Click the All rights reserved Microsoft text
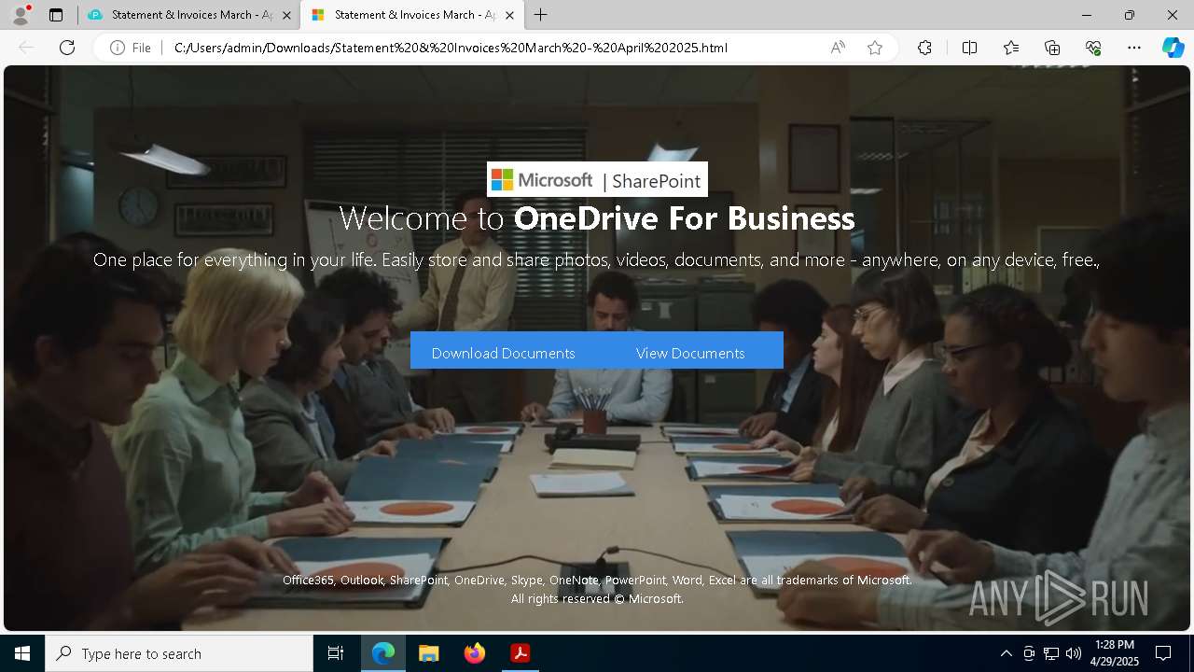Screen dimensions: 1194x672 pyautogui.click(x=597, y=598)
